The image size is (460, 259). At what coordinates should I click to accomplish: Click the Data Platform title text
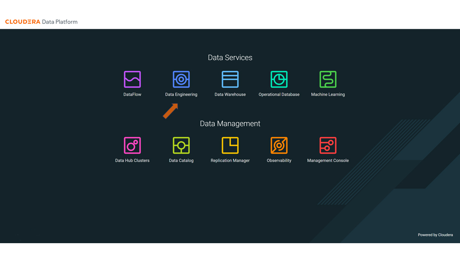click(x=60, y=22)
